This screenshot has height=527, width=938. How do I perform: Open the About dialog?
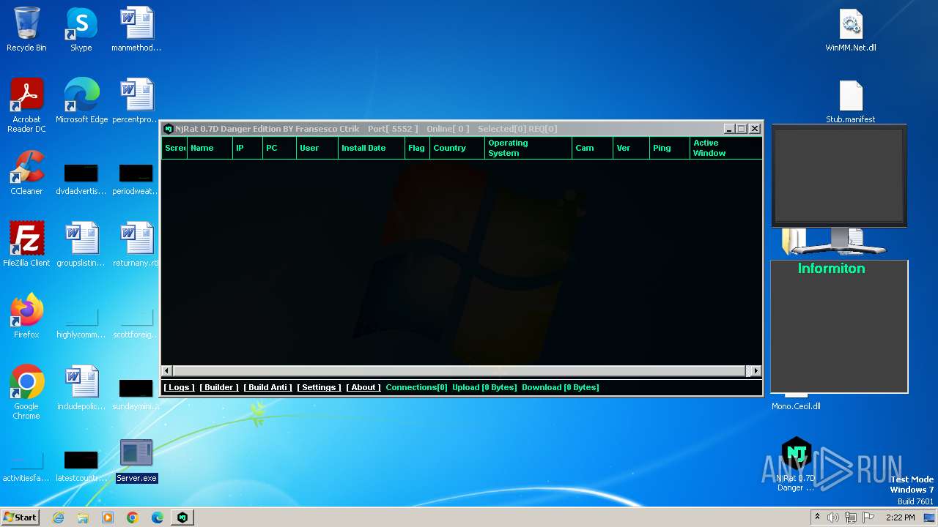pos(363,387)
